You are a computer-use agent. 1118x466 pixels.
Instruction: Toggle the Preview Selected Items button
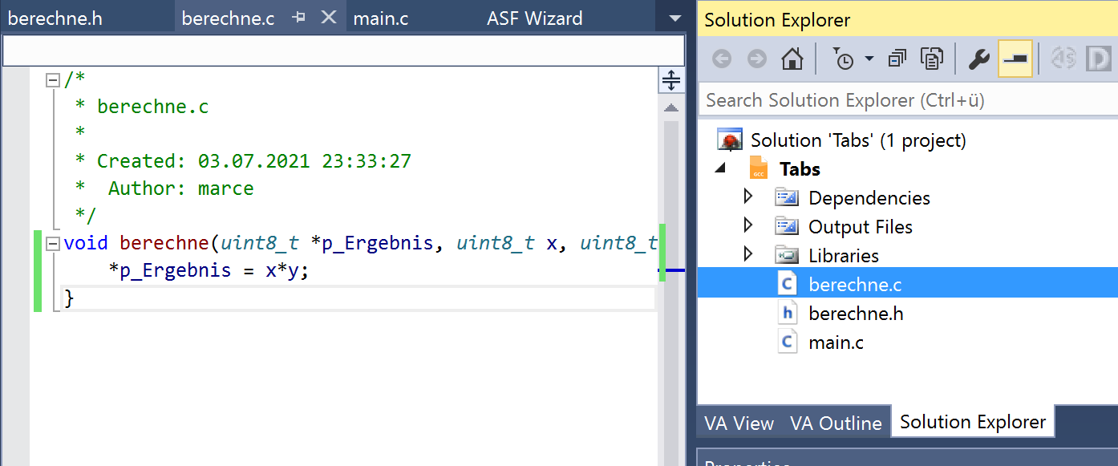(x=1015, y=59)
